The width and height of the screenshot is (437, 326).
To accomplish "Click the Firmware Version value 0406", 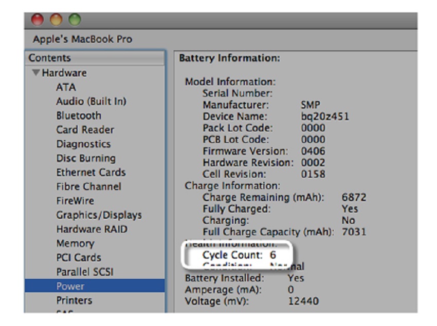I will (313, 151).
